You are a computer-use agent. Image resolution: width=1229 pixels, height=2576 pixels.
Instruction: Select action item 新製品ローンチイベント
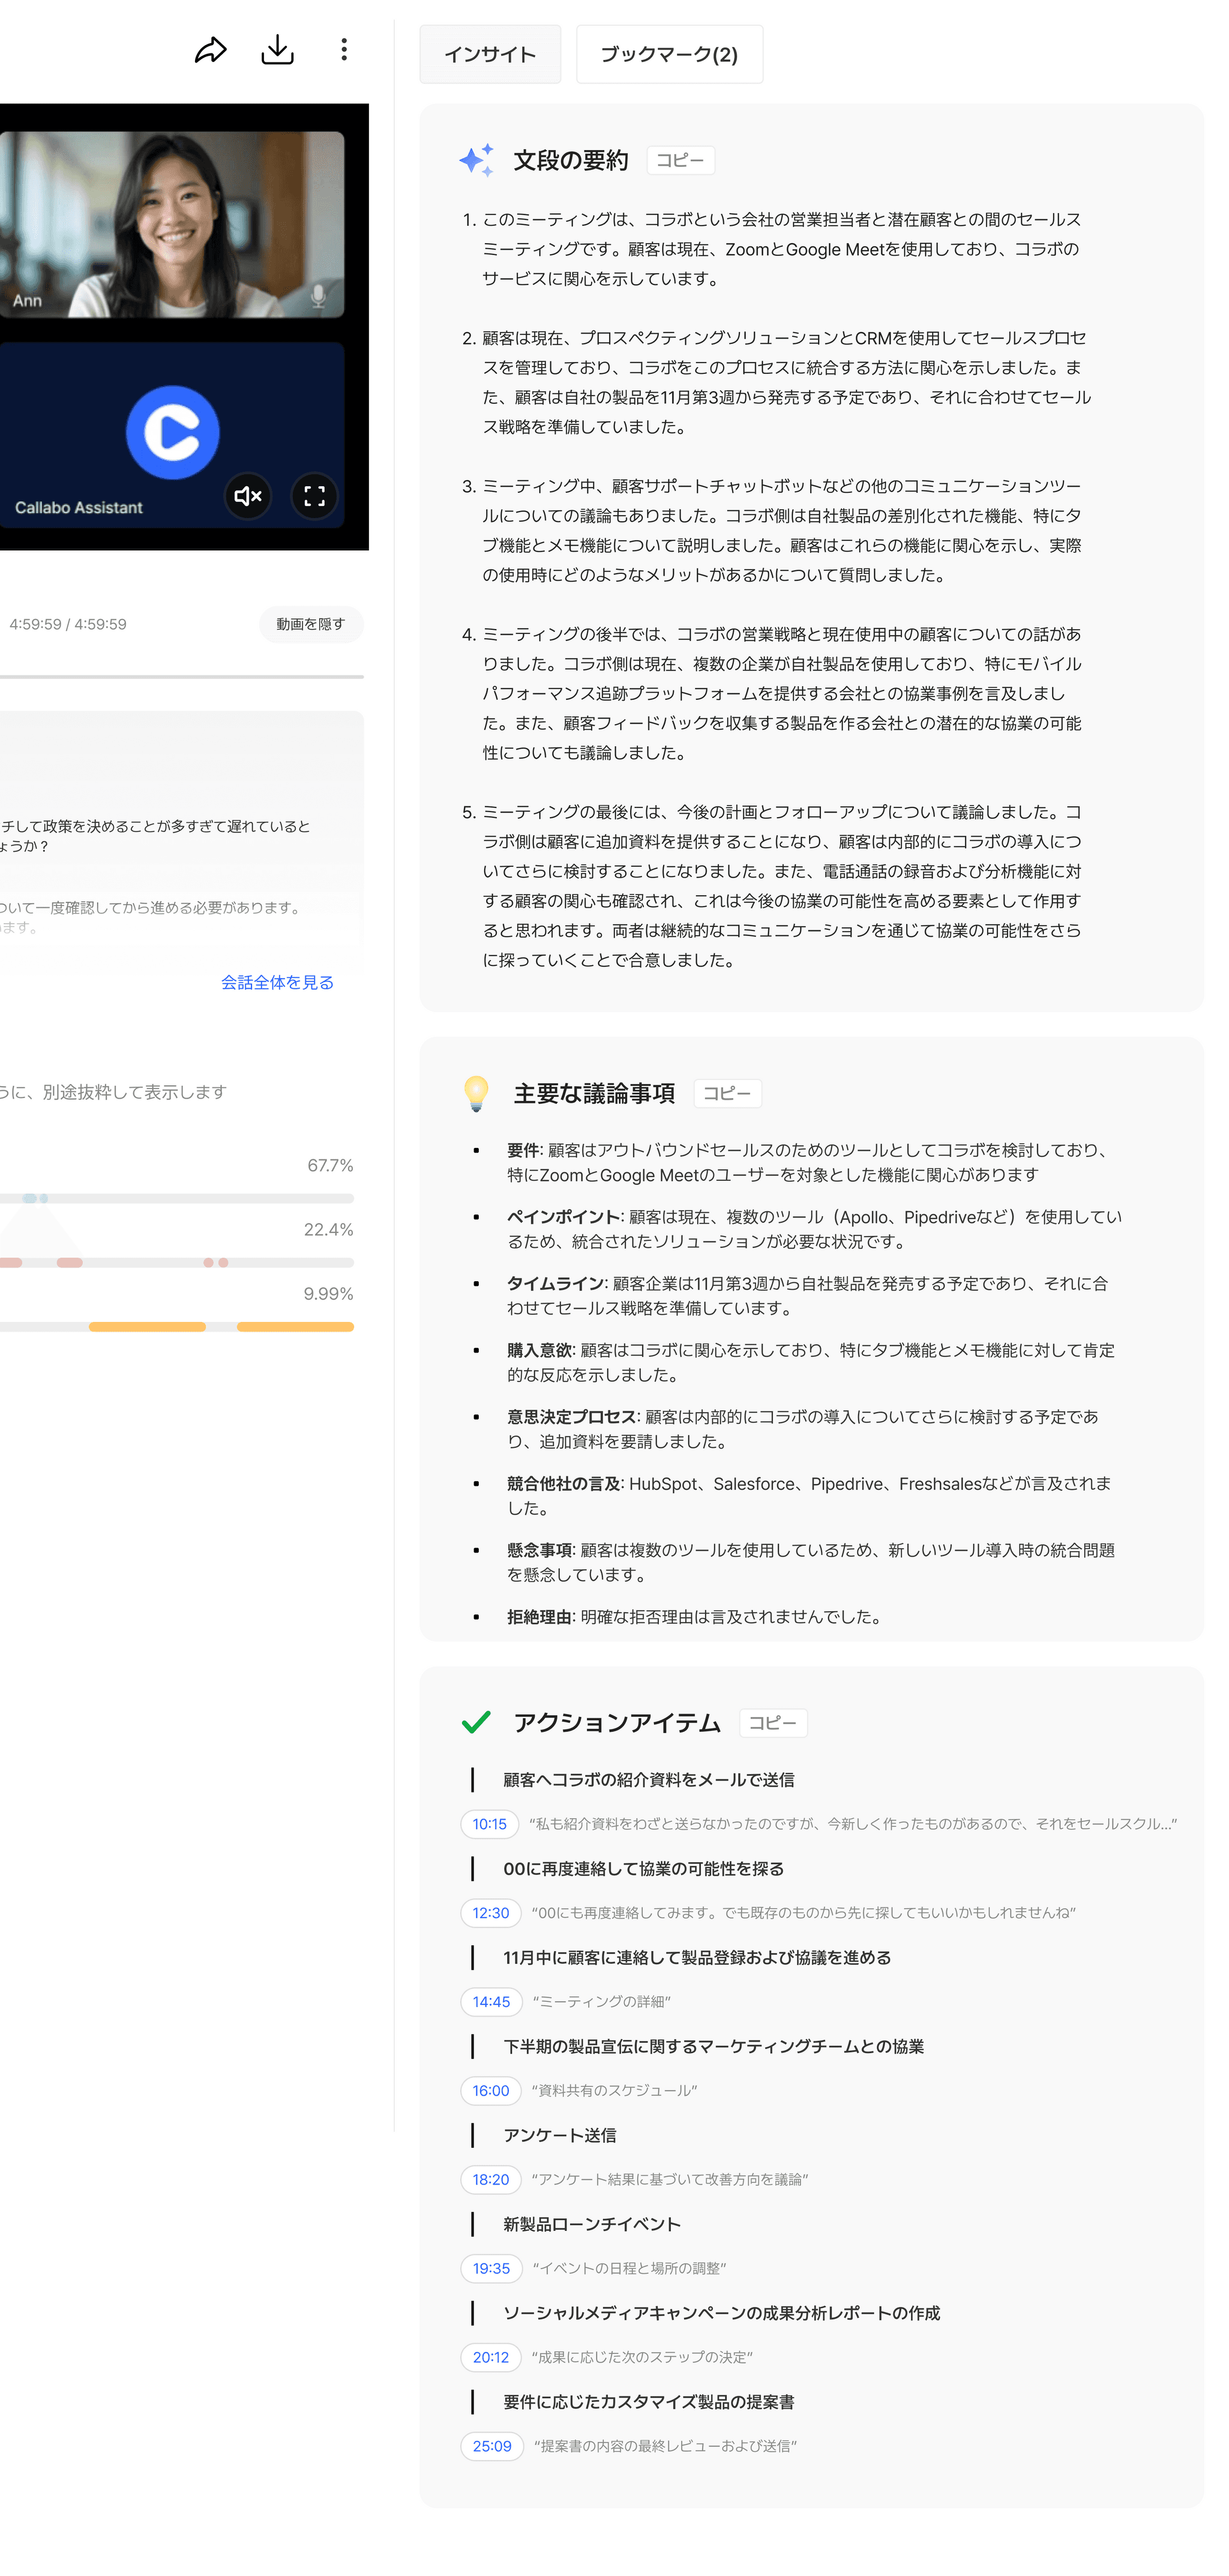(x=592, y=2225)
